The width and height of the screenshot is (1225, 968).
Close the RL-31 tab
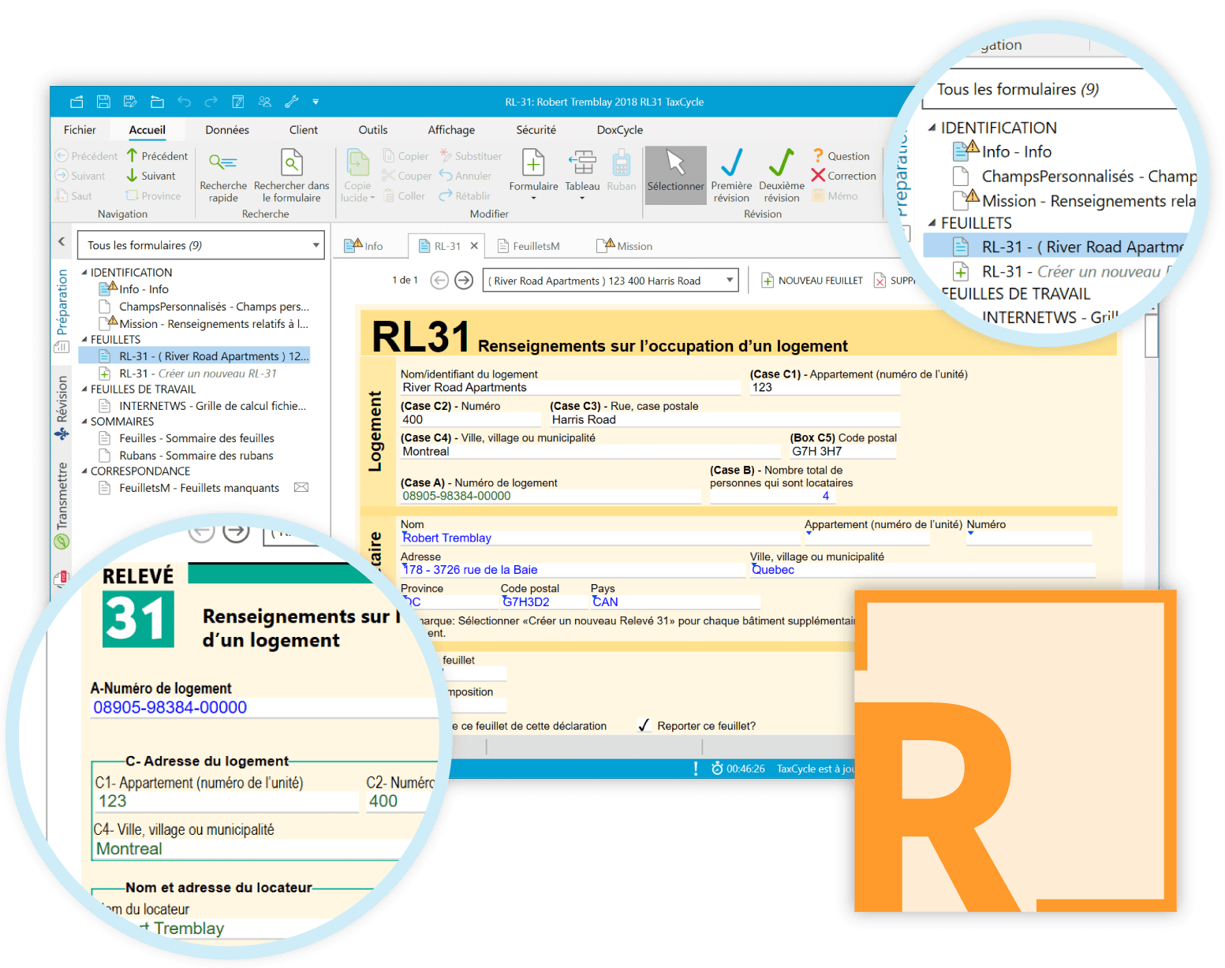click(474, 246)
